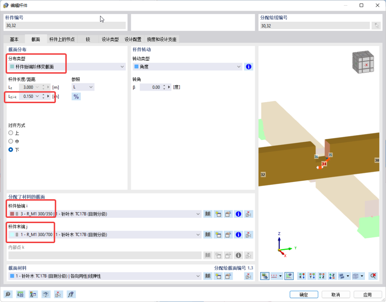Click color swatch of section 1 - R_M1 300/700
Screen dimensions: 386x302
pyautogui.click(x=12, y=235)
